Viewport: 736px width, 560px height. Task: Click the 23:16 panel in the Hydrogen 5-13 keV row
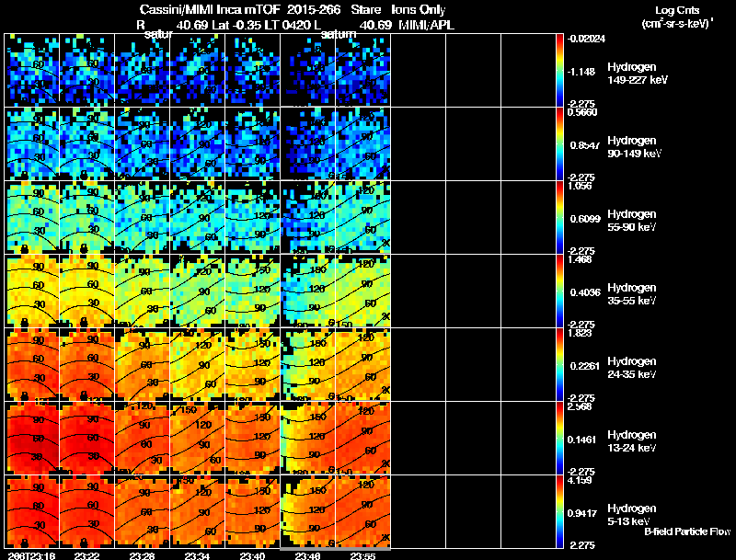coord(32,511)
